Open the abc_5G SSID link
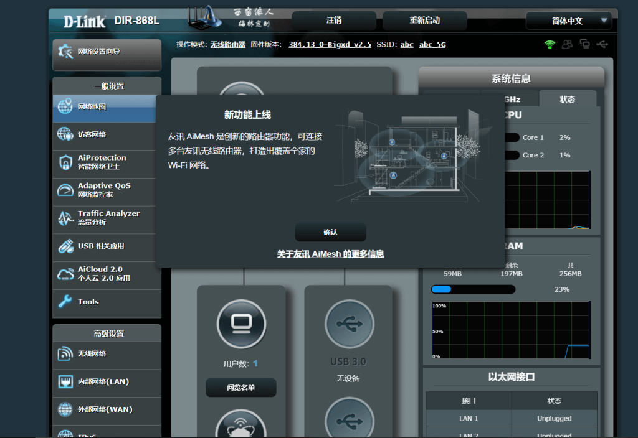The height and width of the screenshot is (438, 638). [432, 44]
